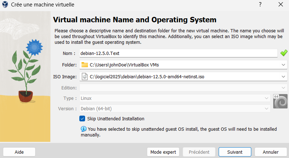Click the Folder: label
The height and width of the screenshot is (158, 289).
pyautogui.click(x=69, y=65)
